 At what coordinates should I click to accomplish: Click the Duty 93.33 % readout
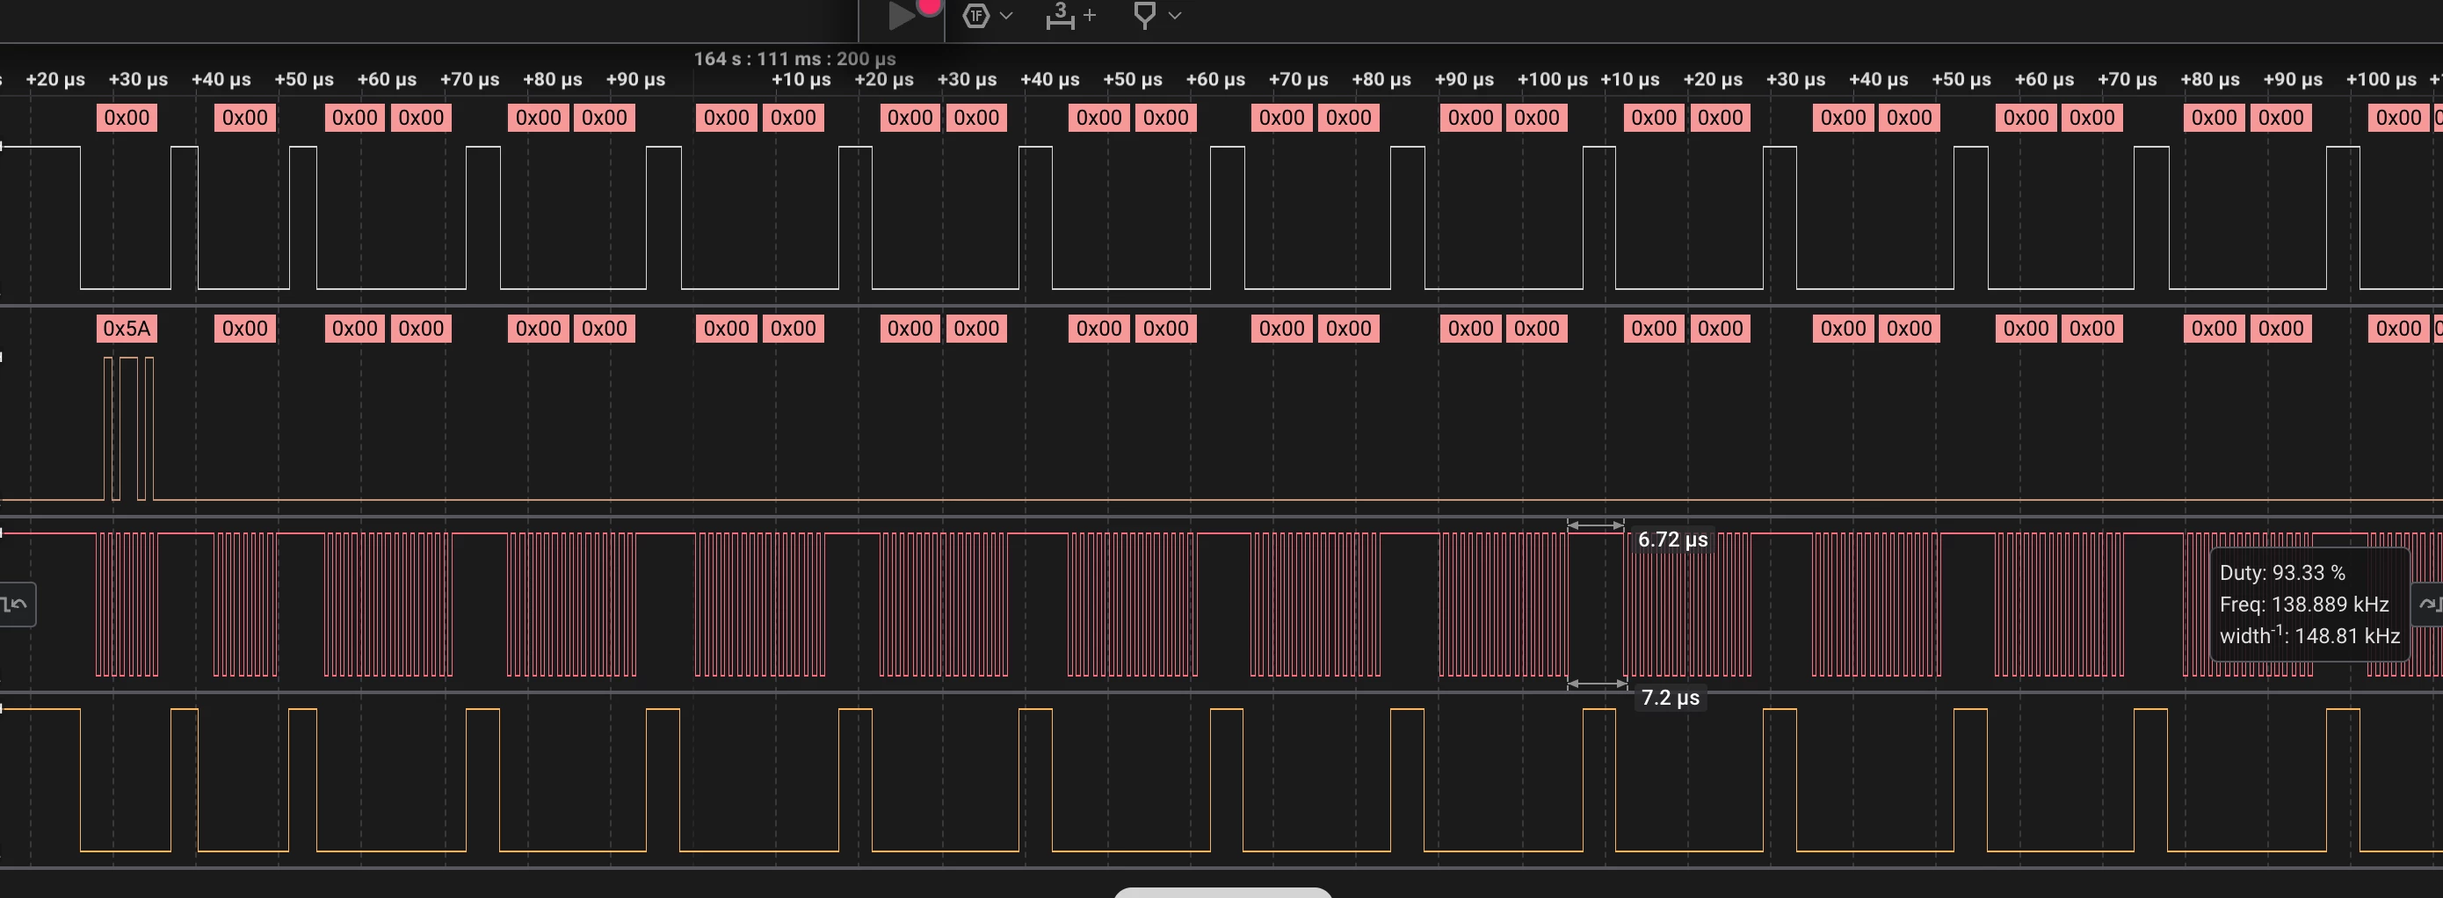pos(2282,573)
